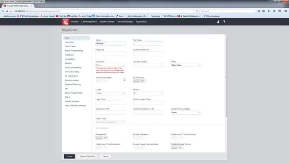This screenshot has height=163, width=289.
Task: Click the Cancel button
Action: tap(105, 156)
